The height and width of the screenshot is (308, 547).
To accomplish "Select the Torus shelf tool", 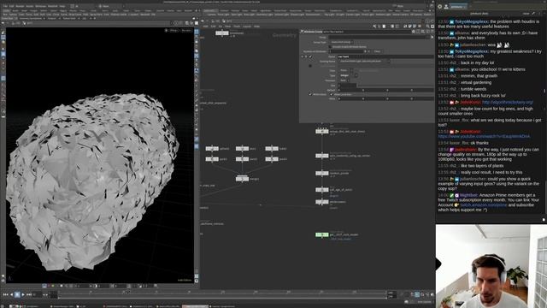I will 29,15.
